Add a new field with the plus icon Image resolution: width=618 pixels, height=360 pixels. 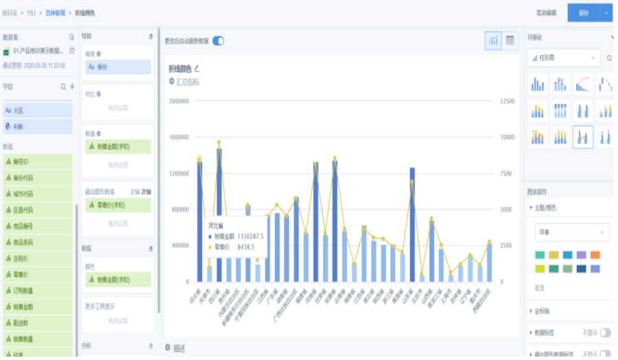click(x=72, y=86)
